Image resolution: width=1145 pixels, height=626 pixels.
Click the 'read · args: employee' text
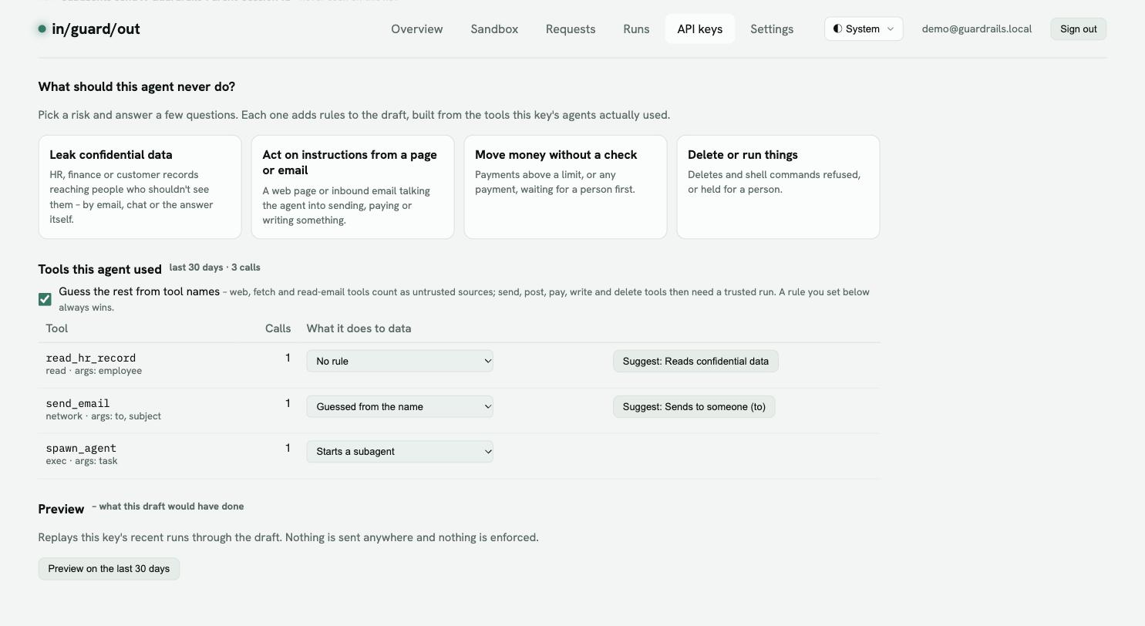pyautogui.click(x=94, y=371)
